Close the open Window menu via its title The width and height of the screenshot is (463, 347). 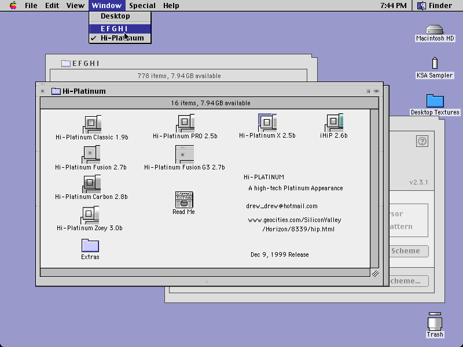click(x=106, y=5)
